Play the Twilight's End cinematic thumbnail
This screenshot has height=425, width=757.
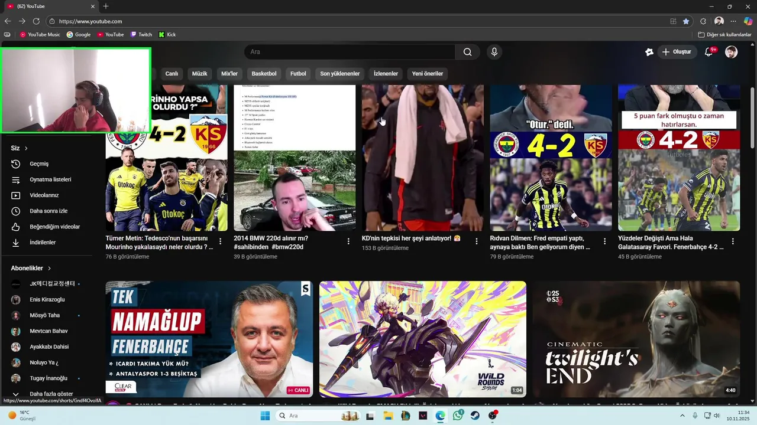click(636, 339)
